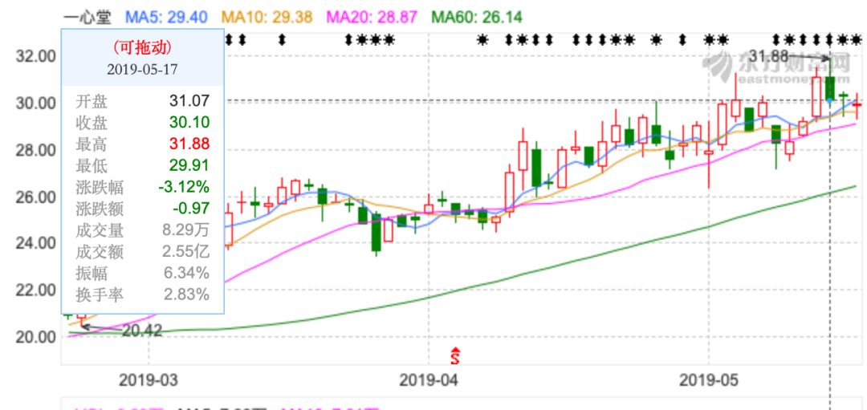The height and width of the screenshot is (410, 867).
Task: Click the single asterisk marker right of the 2019-04 gridline
Action: pos(482,39)
